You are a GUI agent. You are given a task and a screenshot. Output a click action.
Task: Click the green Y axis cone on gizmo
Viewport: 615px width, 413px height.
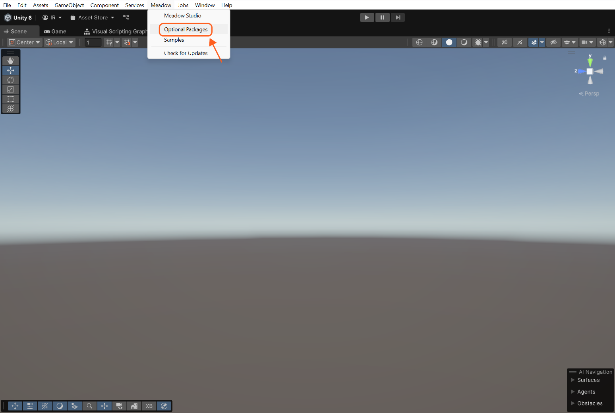tap(590, 62)
